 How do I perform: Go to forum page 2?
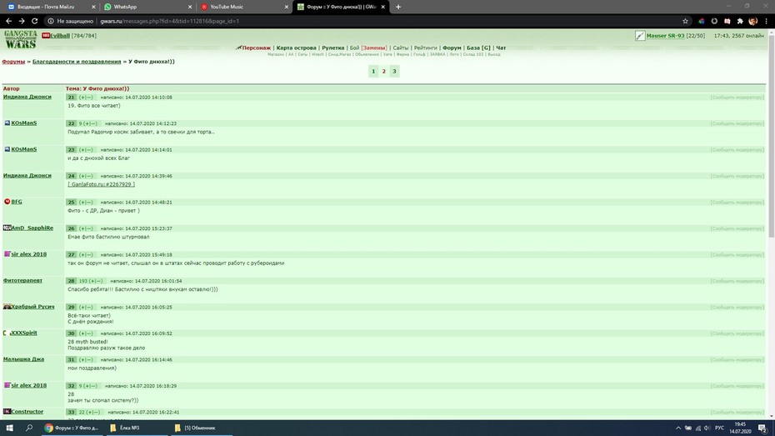point(383,71)
